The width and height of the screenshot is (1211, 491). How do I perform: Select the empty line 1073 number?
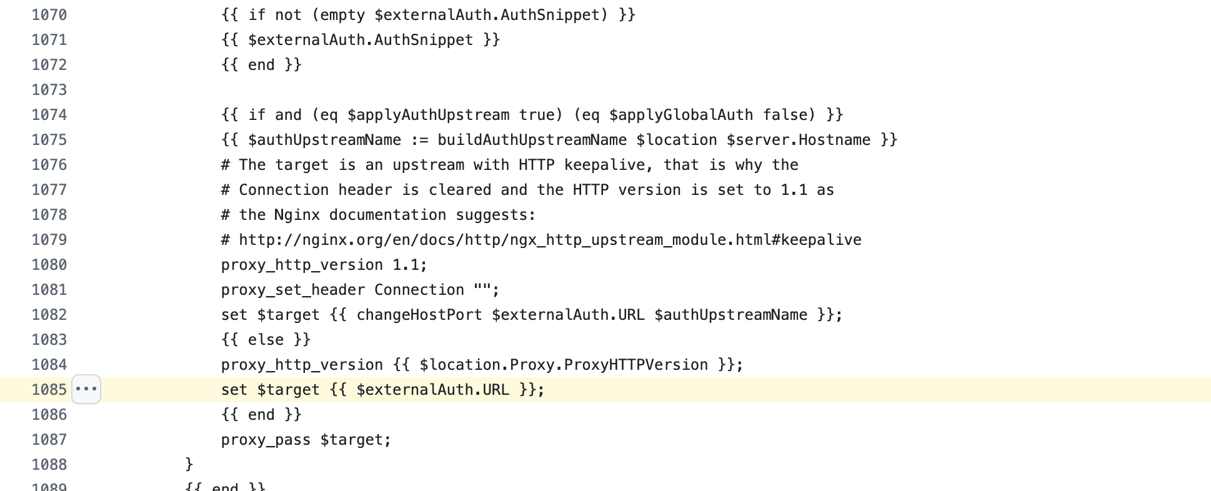[49, 90]
